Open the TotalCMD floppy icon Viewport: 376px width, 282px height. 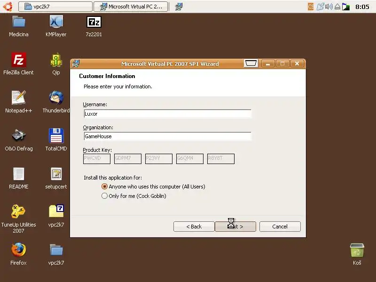tap(56, 136)
